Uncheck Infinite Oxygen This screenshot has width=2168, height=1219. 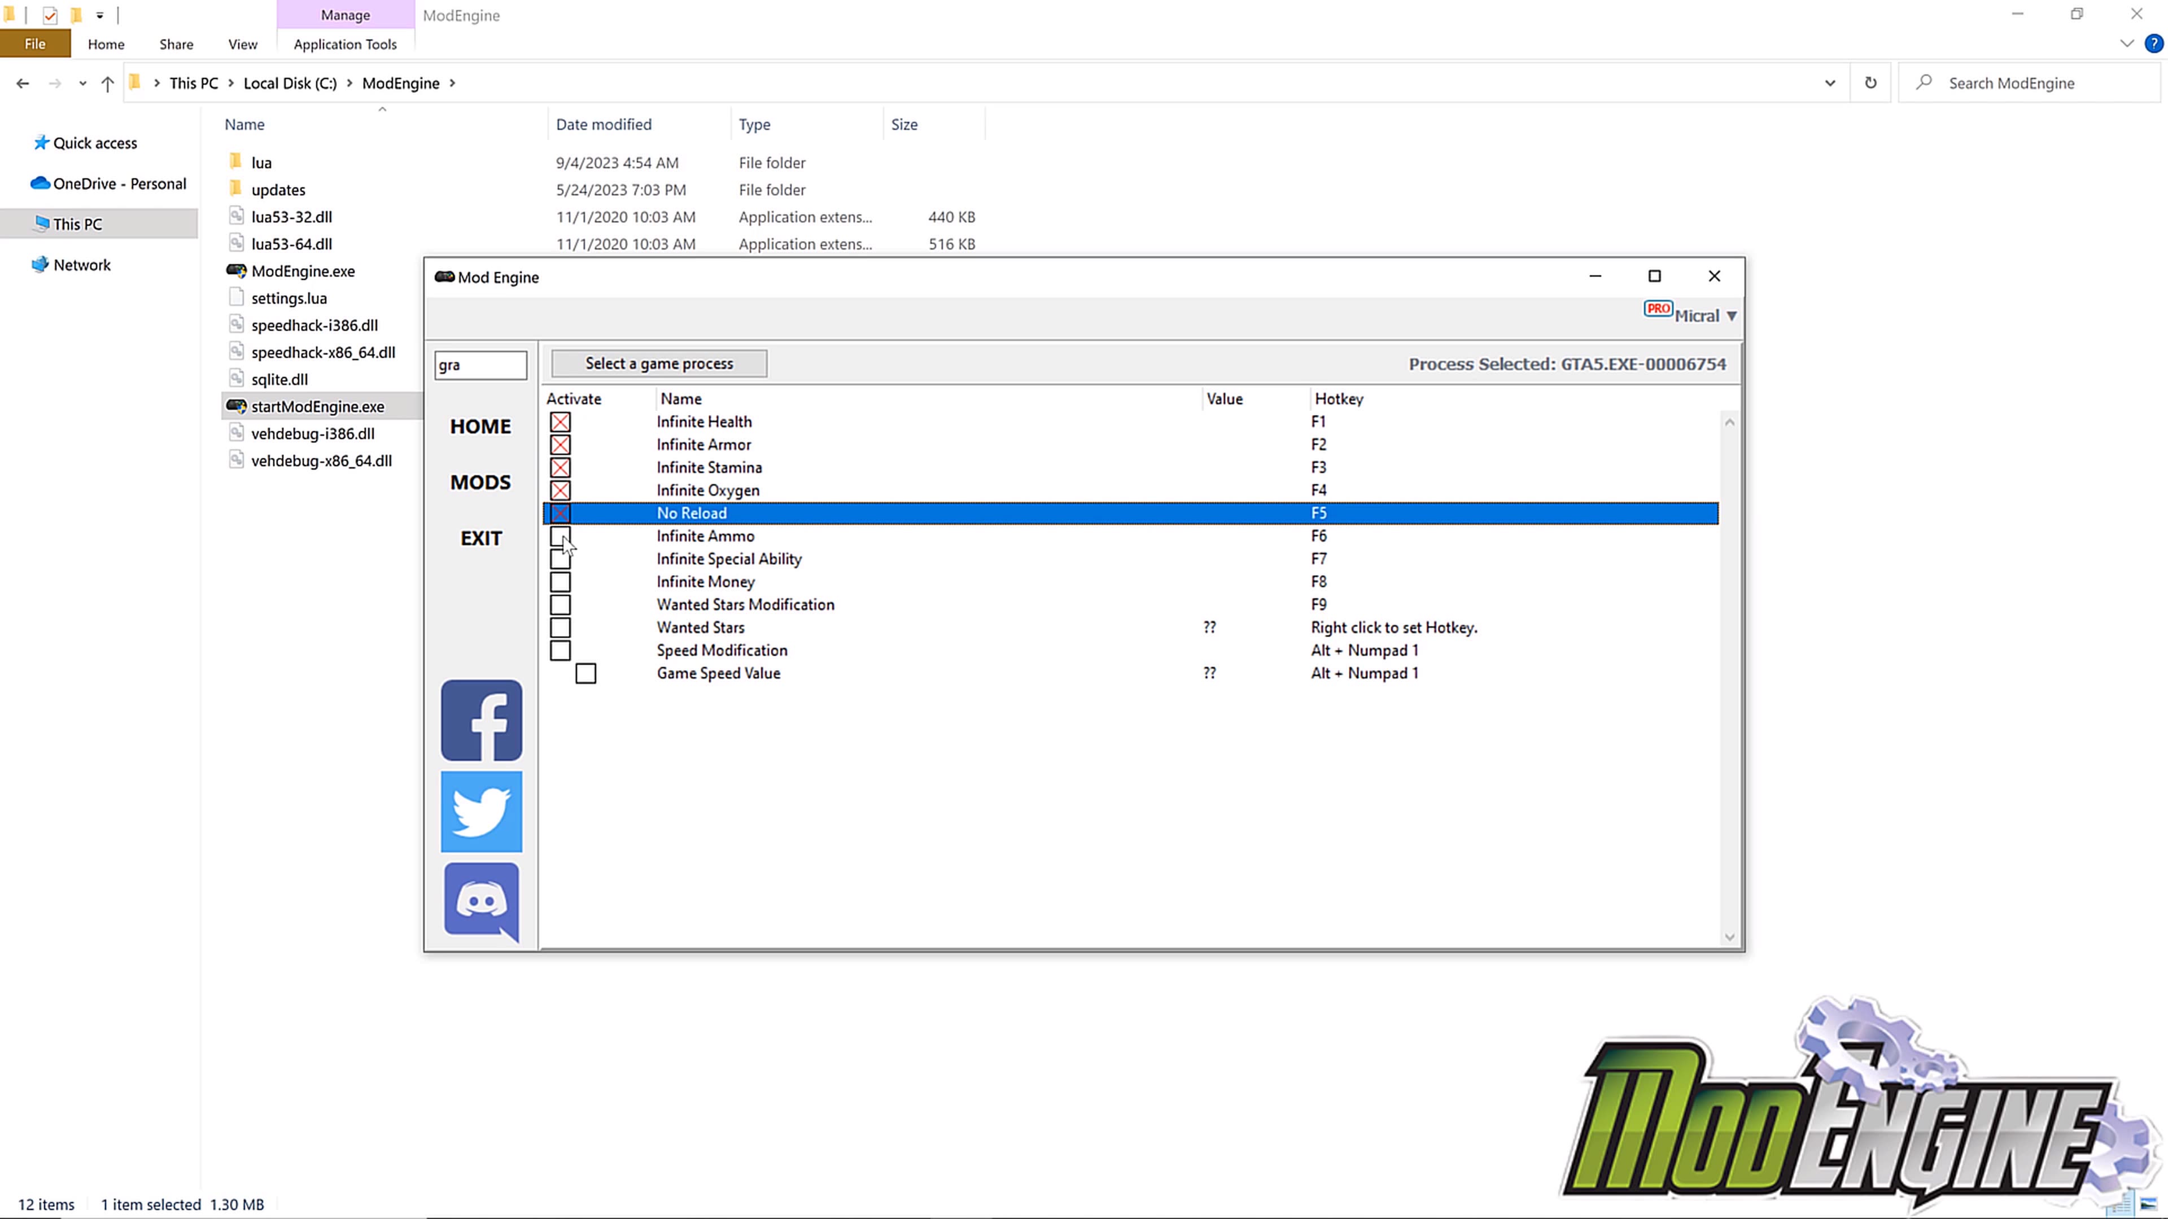coord(561,490)
